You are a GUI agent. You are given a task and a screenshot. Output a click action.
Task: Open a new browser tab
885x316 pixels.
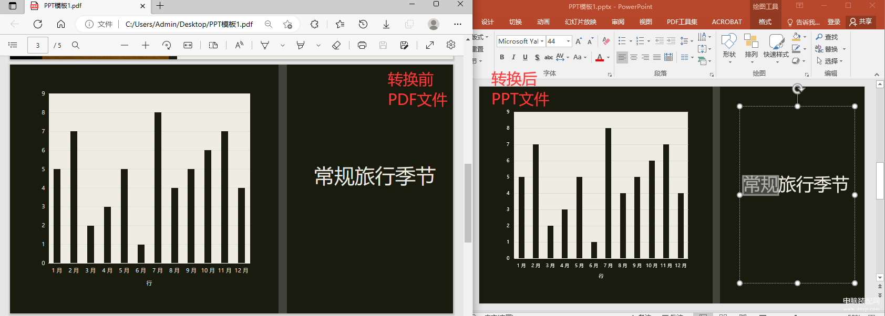160,6
